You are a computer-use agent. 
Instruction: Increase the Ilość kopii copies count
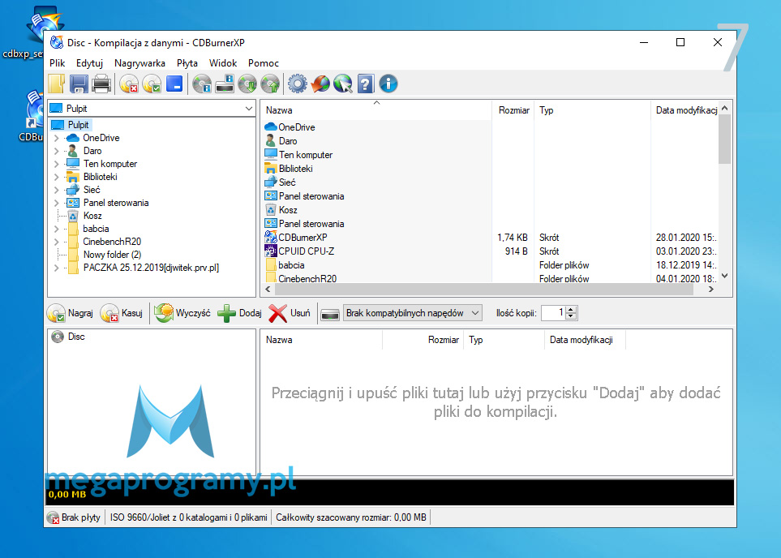pyautogui.click(x=571, y=309)
